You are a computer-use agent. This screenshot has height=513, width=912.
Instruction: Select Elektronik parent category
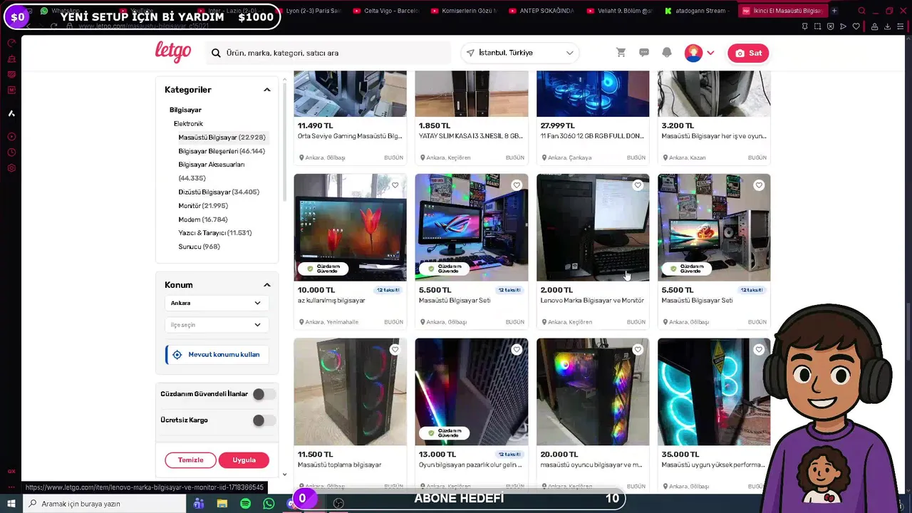coord(188,123)
